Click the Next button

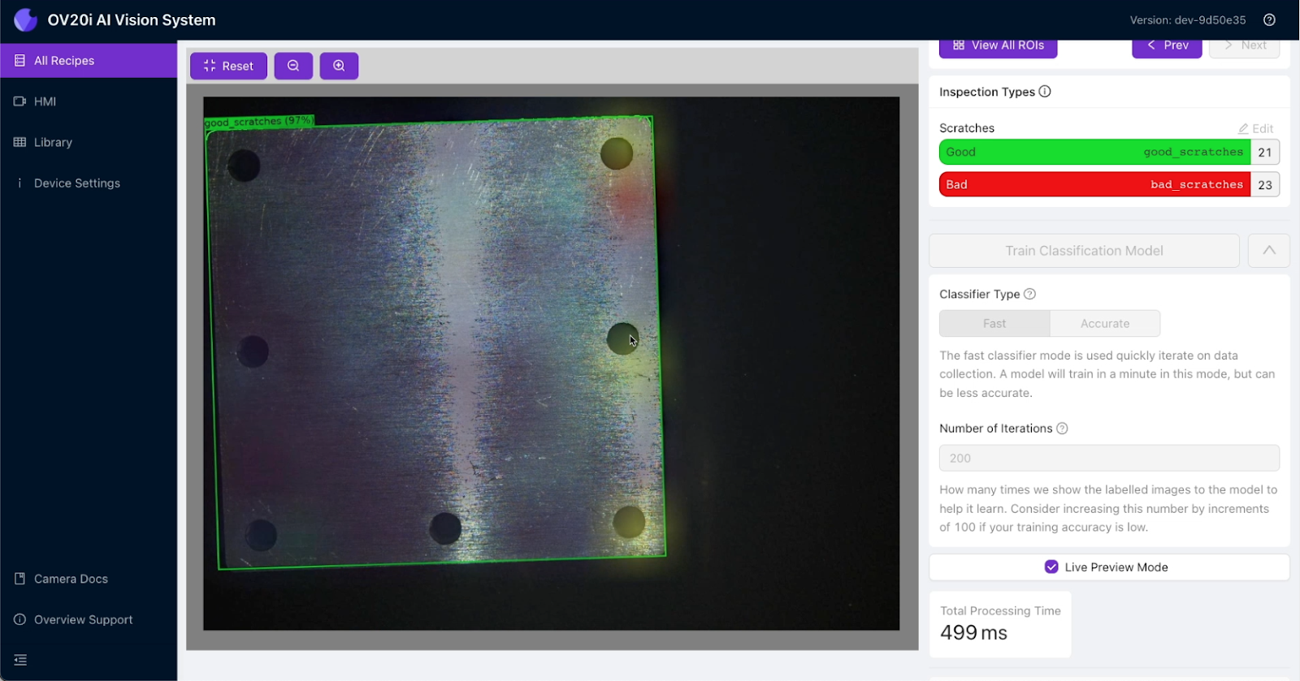pos(1244,47)
